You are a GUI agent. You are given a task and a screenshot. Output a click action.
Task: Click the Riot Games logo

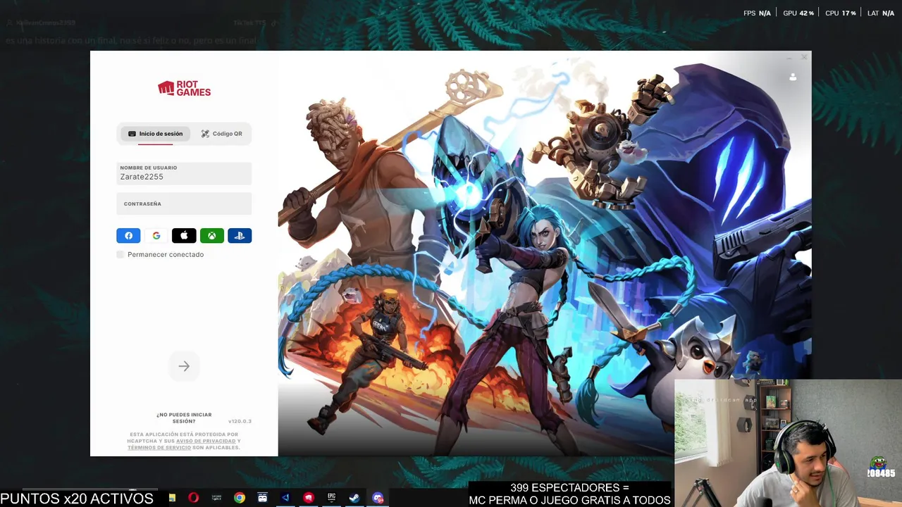point(184,88)
